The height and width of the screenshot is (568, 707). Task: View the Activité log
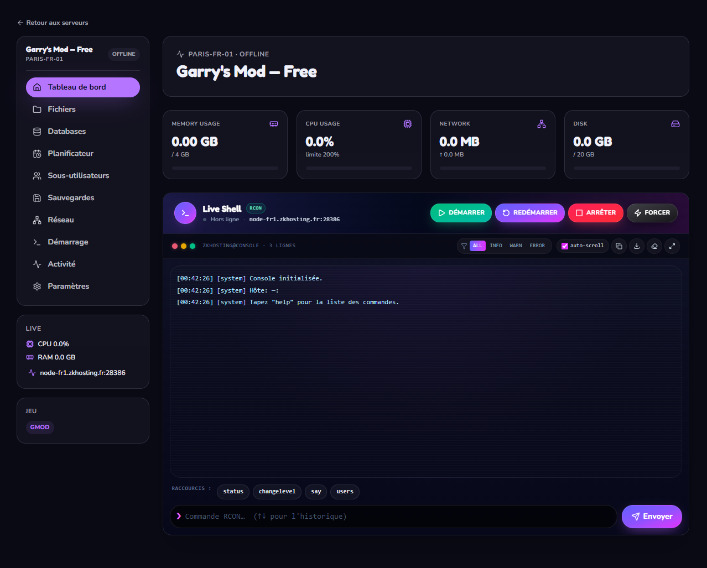83,264
